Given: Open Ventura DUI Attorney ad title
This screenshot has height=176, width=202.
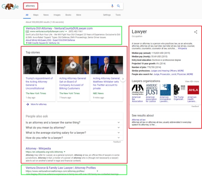Looking at the screenshot, I should 59,28.
